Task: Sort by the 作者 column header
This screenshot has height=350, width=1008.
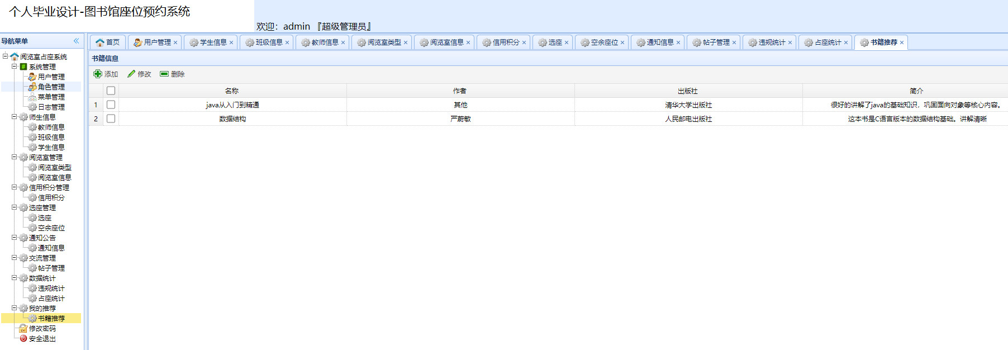Action: 460,91
